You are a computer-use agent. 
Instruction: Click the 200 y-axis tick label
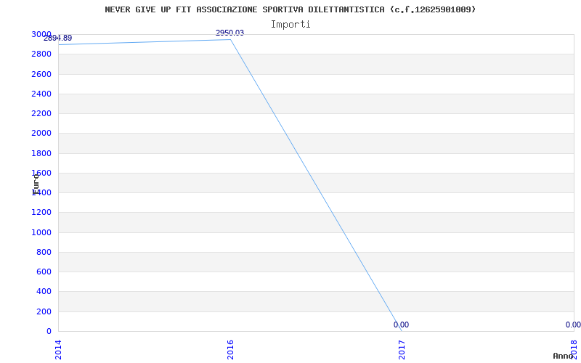(44, 311)
